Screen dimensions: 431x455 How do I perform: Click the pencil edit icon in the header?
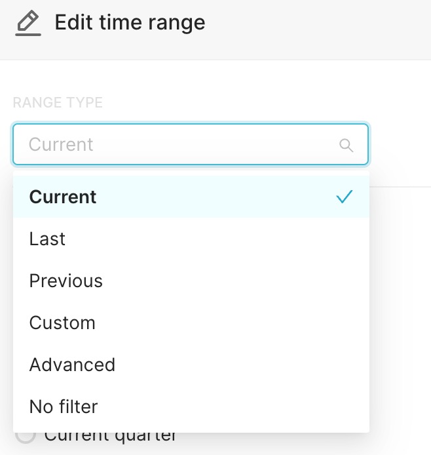(x=28, y=24)
